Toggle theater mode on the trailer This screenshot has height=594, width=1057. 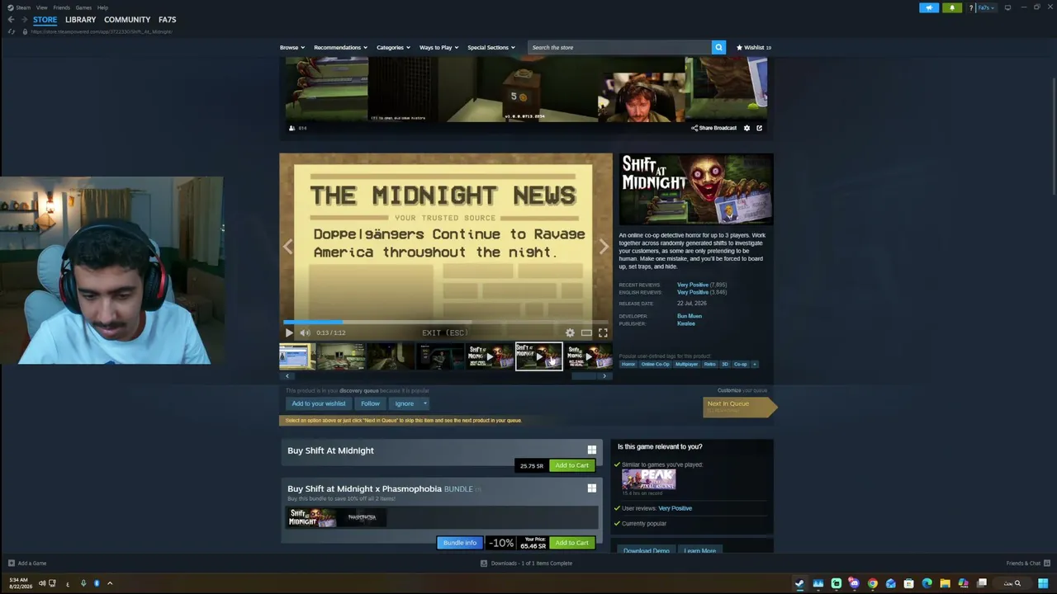pyautogui.click(x=586, y=332)
